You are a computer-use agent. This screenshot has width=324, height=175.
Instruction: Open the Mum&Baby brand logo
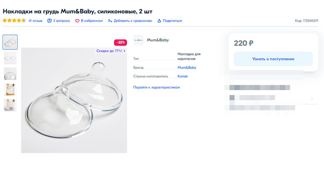click(x=138, y=40)
